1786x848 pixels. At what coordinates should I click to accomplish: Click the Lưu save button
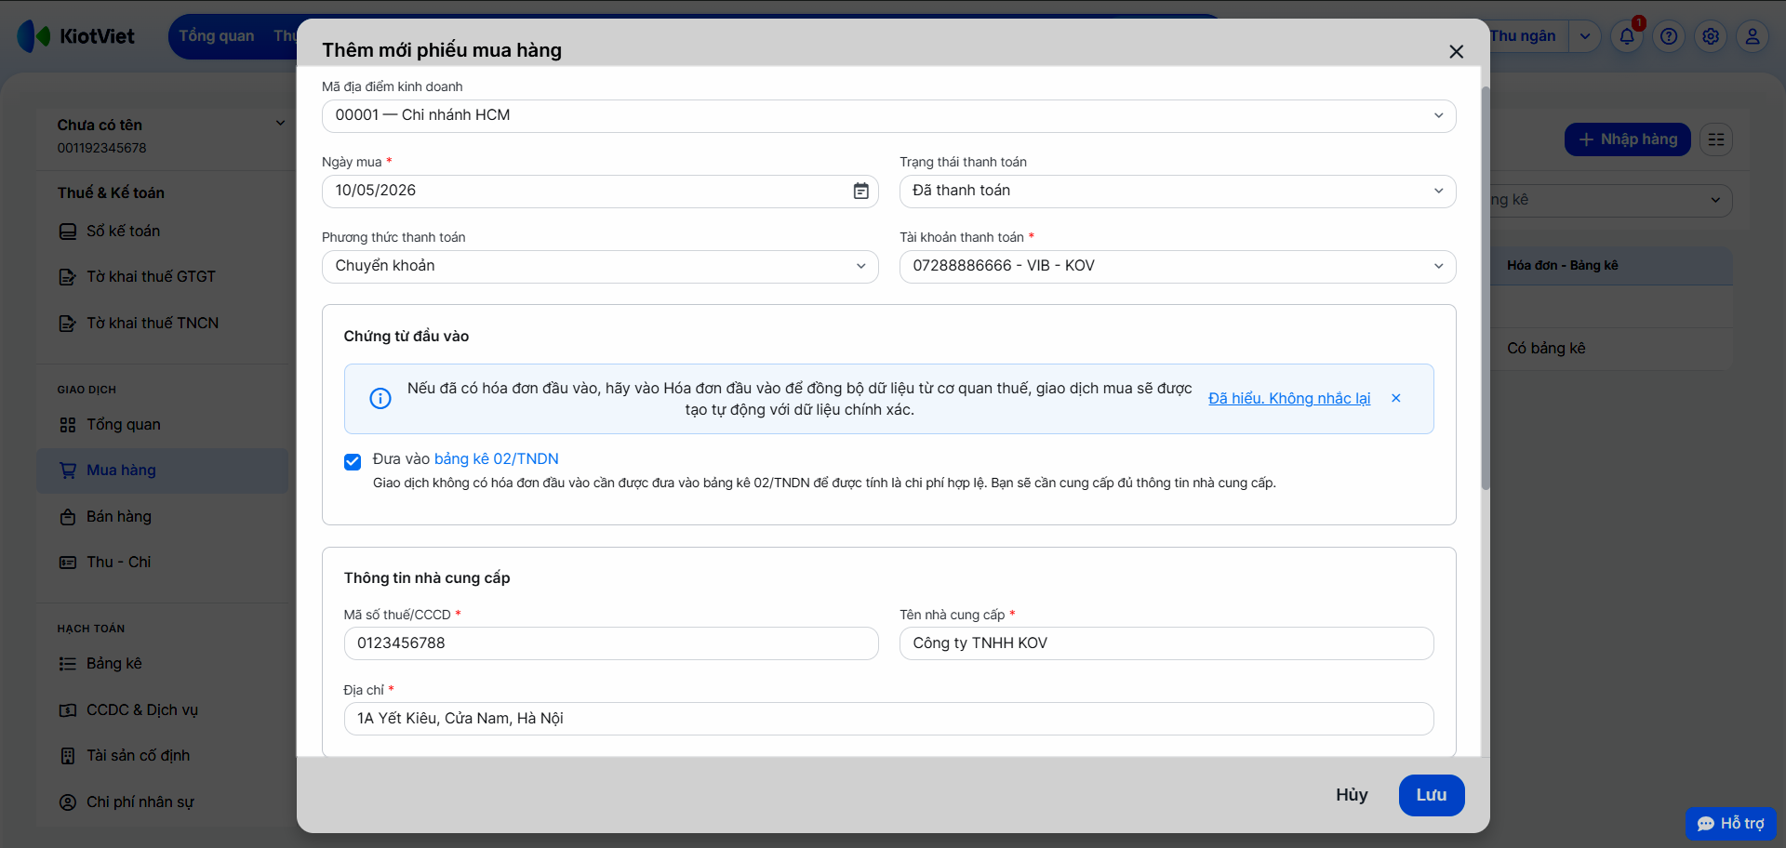point(1432,795)
